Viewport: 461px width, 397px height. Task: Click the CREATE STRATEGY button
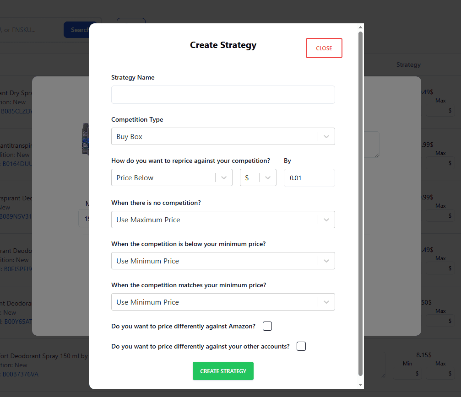[223, 371]
